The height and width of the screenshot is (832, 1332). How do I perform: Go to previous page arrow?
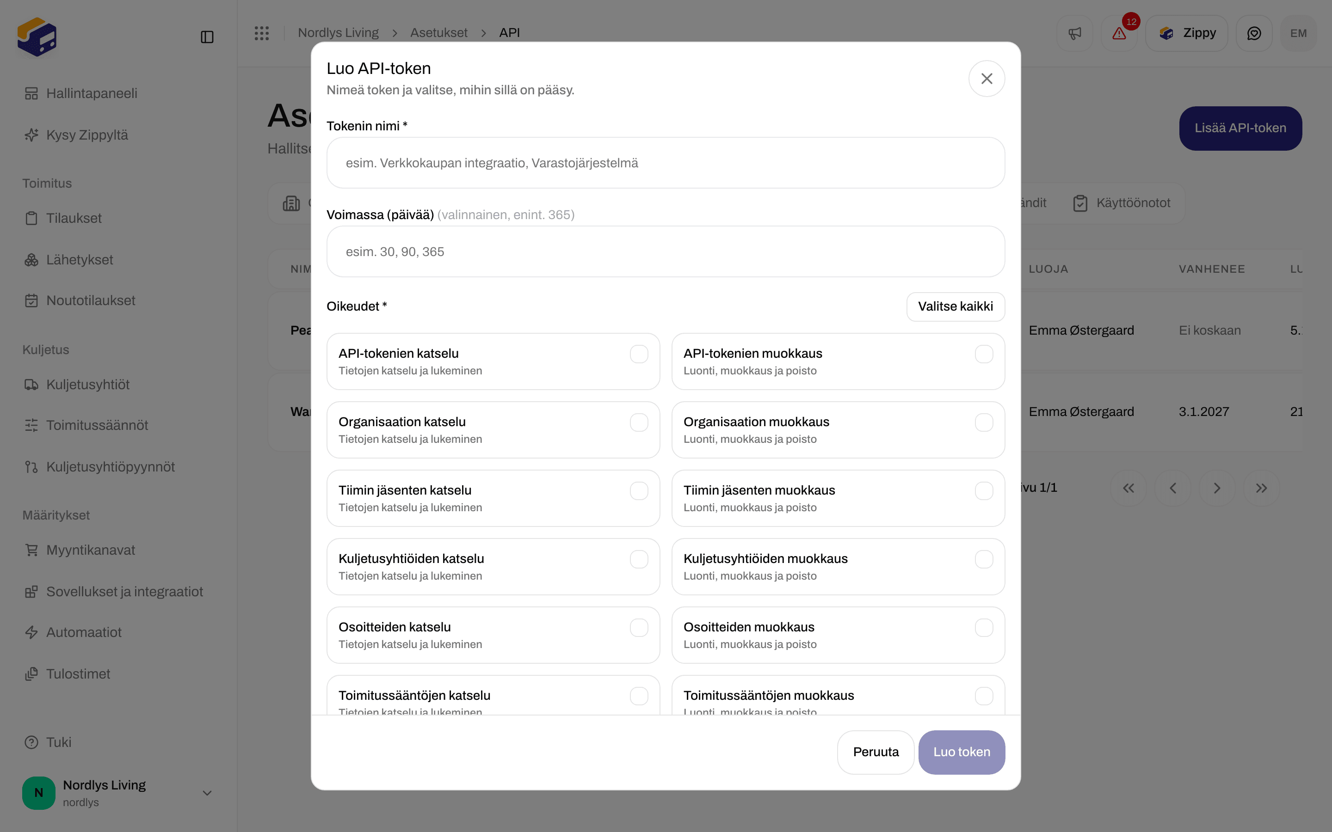pos(1173,488)
